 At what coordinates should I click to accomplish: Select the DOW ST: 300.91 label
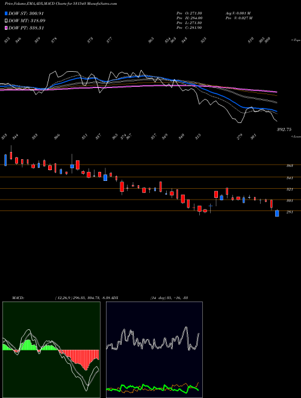click(26, 13)
